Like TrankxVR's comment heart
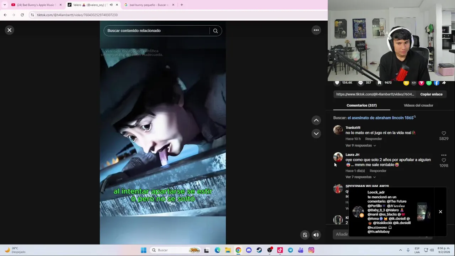455x256 pixels. (444, 133)
